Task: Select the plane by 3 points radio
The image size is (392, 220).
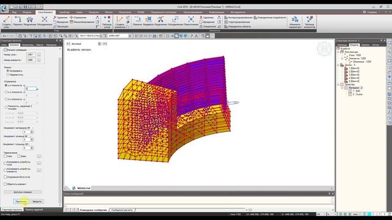Action: 6,108
